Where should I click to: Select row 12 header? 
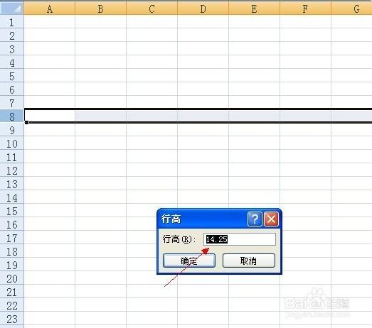coord(12,170)
